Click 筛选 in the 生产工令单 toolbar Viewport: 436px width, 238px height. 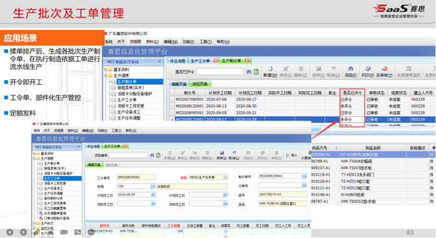(x=248, y=155)
